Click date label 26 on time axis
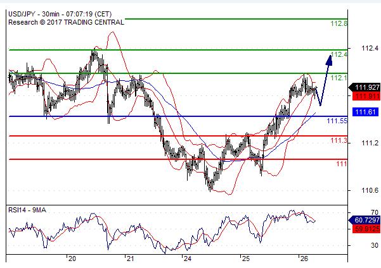The image size is (381, 268). click(304, 259)
